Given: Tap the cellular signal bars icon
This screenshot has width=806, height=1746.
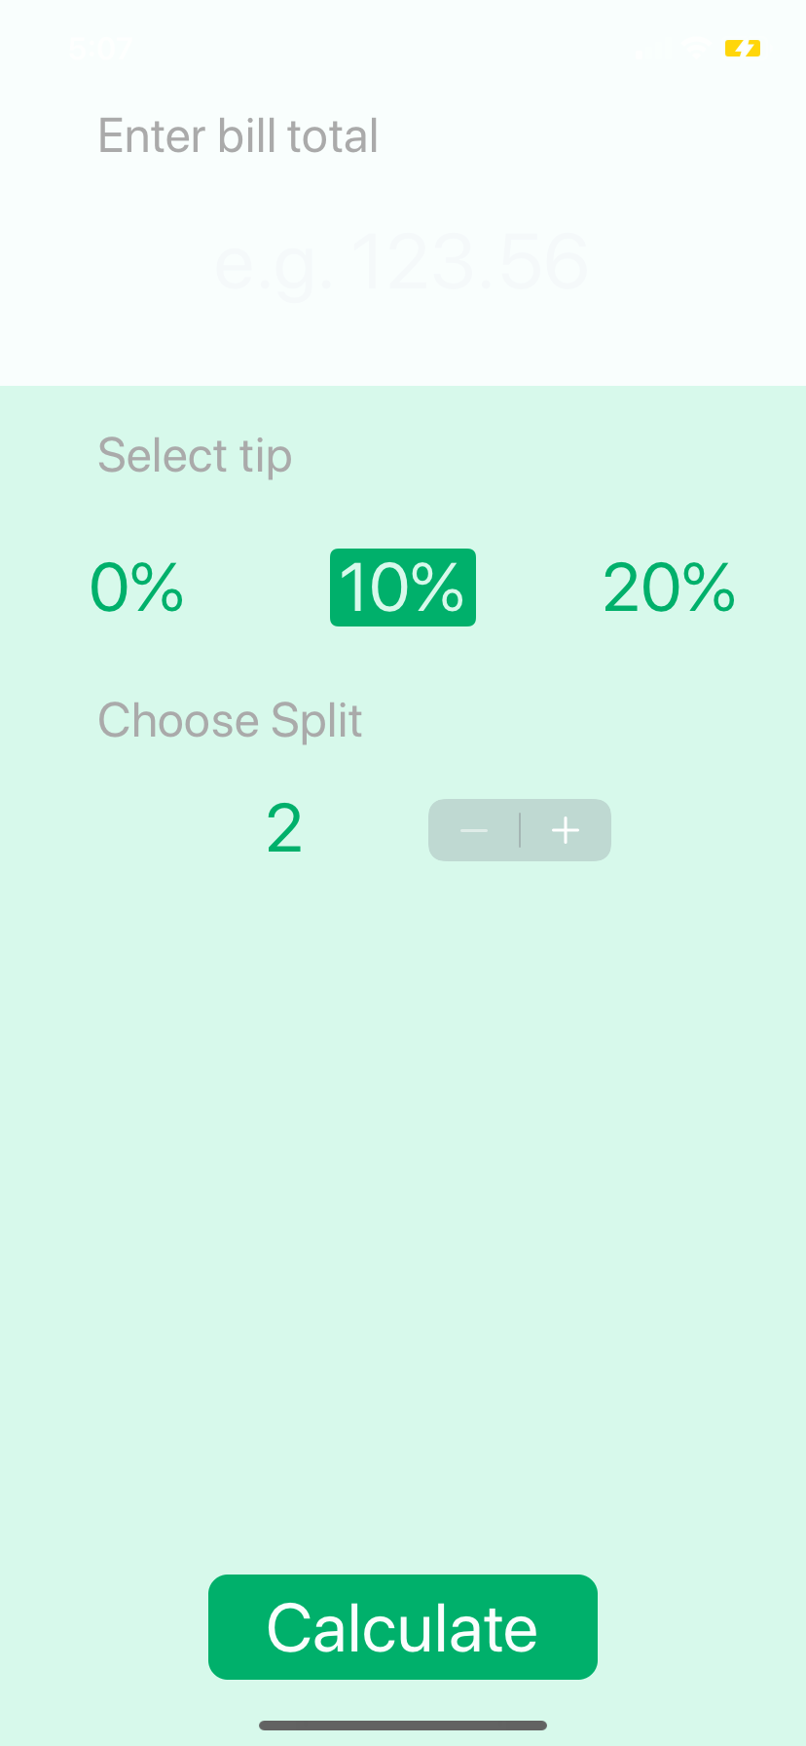Looking at the screenshot, I should [x=652, y=48].
